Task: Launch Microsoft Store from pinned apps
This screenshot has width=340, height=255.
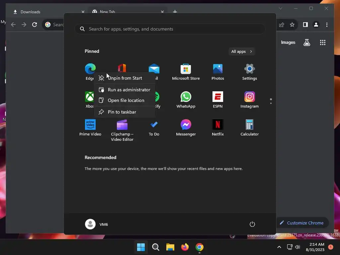Action: coord(186,72)
